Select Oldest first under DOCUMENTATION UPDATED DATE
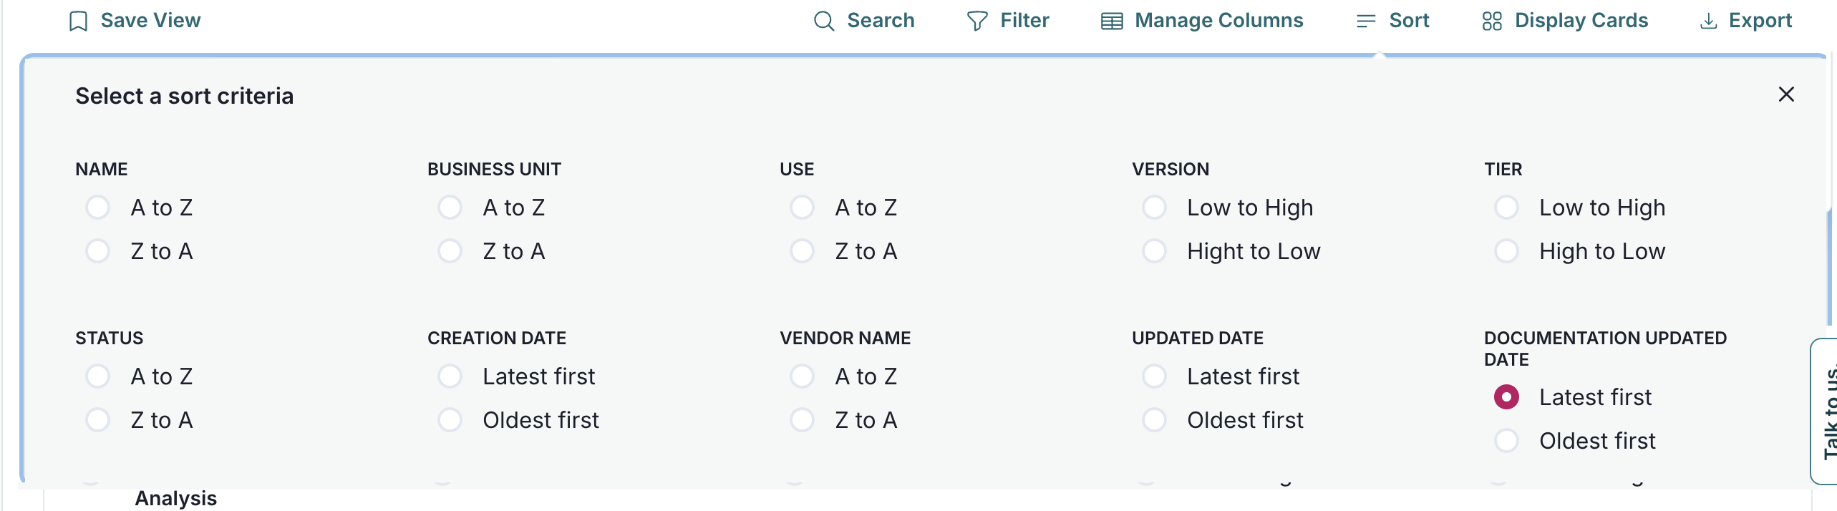Viewport: 1837px width, 511px height. pos(1507,440)
